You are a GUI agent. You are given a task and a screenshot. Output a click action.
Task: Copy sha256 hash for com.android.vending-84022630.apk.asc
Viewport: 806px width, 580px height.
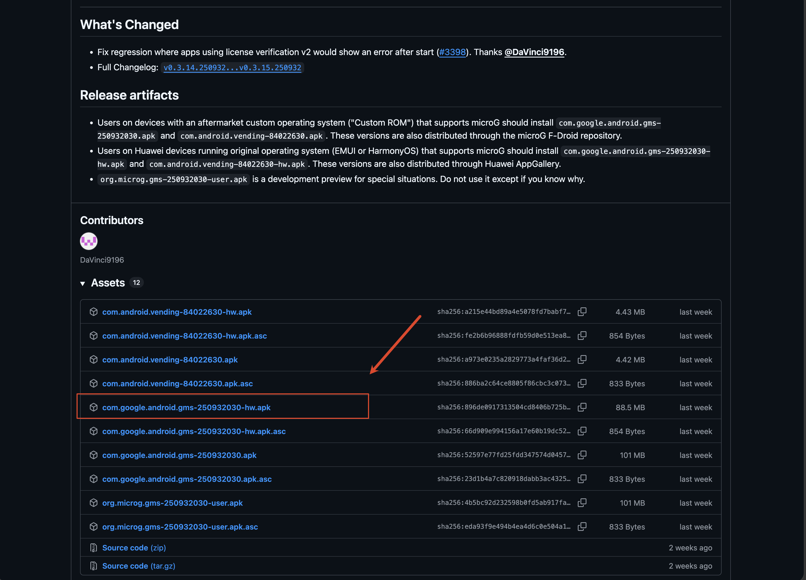(x=582, y=383)
